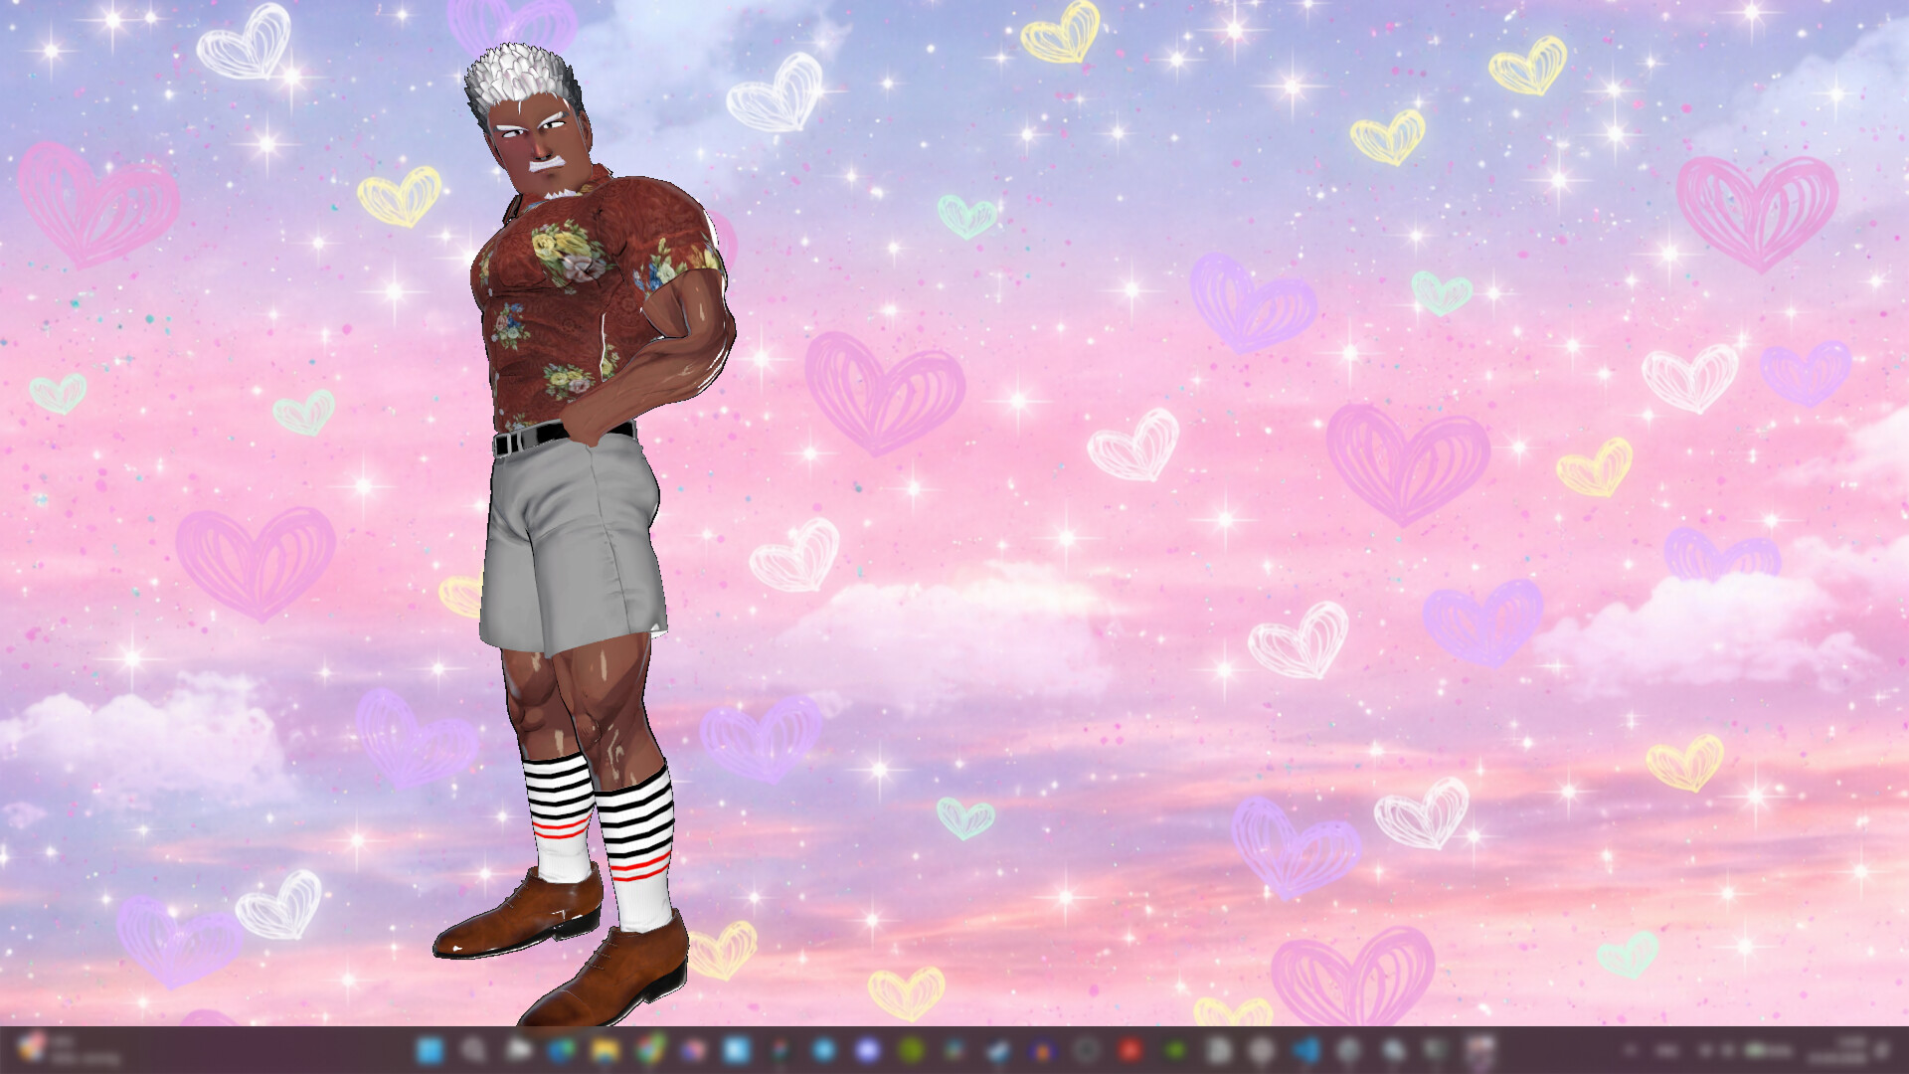1909x1074 pixels.
Task: Open the input language indicator in tray
Action: [1667, 1050]
